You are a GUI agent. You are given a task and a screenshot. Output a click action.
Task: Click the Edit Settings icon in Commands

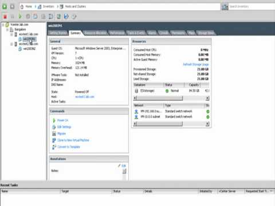pos(54,127)
